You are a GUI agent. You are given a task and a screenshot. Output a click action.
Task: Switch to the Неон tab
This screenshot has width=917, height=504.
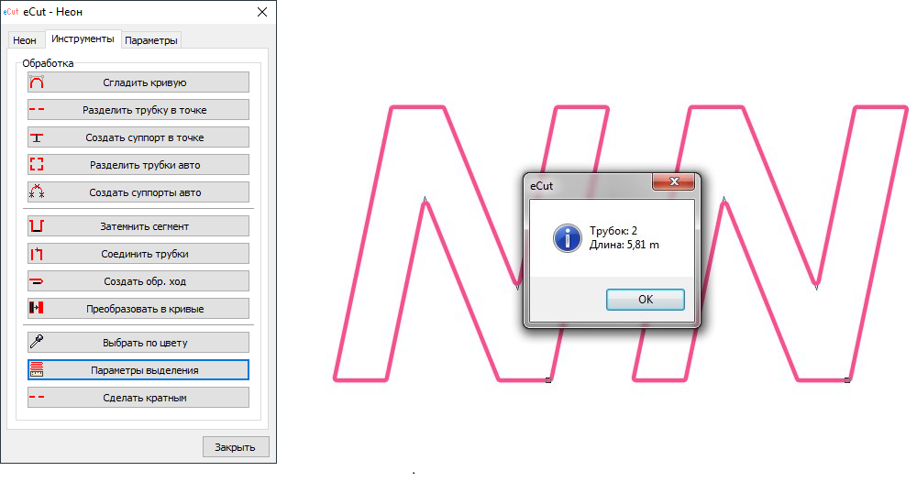pos(25,40)
